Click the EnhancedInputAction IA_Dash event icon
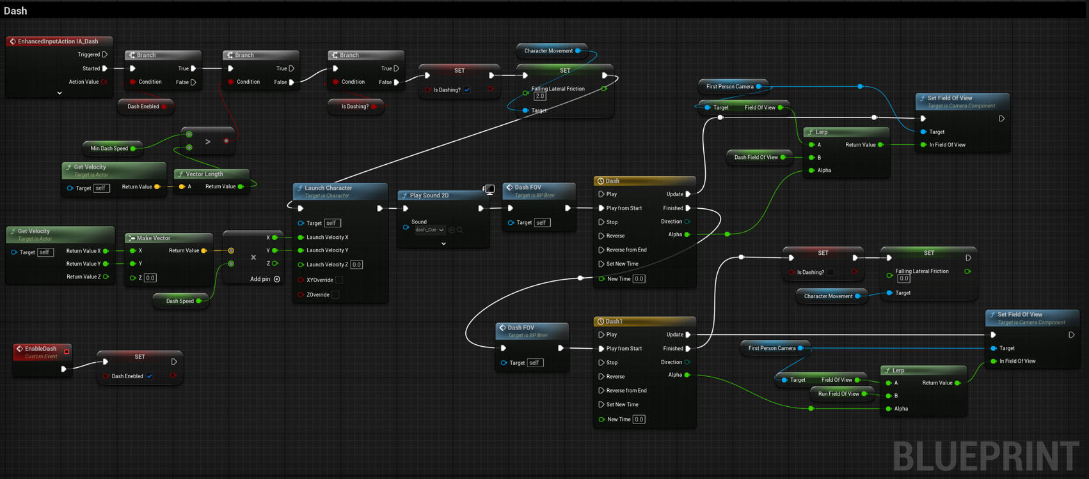This screenshot has width=1089, height=479. [12, 42]
